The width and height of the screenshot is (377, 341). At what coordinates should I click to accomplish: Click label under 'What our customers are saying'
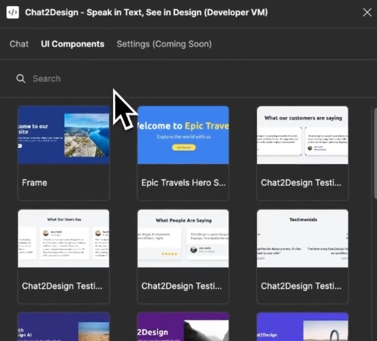pyautogui.click(x=301, y=183)
